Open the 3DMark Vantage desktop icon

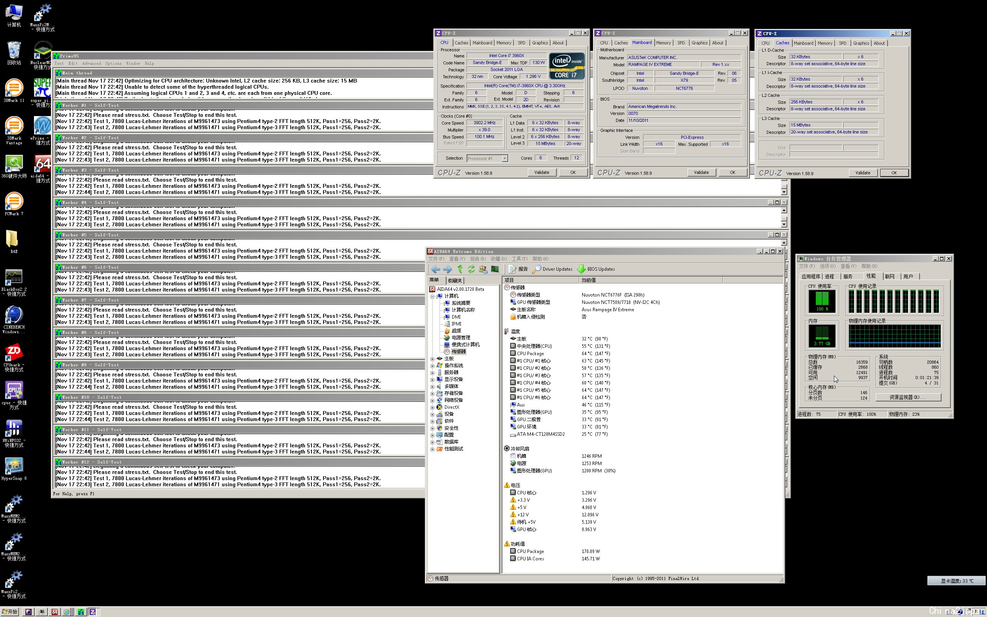14,131
